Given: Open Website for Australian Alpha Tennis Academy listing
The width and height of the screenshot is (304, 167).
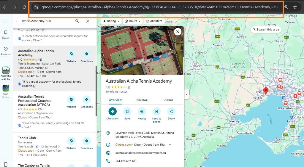Looking at the screenshot, I should [71, 57].
